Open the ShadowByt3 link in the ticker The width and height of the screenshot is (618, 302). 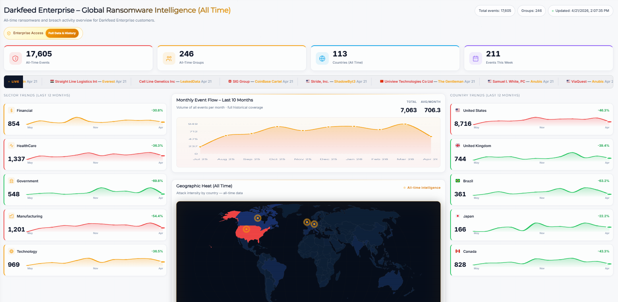345,82
